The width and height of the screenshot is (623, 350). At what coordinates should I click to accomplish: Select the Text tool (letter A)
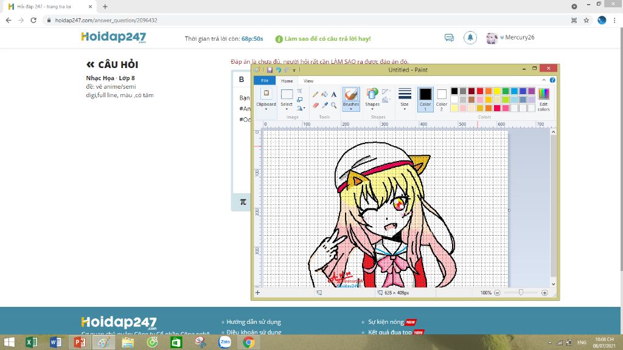pyautogui.click(x=334, y=94)
